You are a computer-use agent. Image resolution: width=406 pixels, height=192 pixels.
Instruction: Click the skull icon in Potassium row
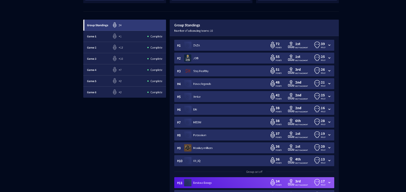click(x=317, y=135)
